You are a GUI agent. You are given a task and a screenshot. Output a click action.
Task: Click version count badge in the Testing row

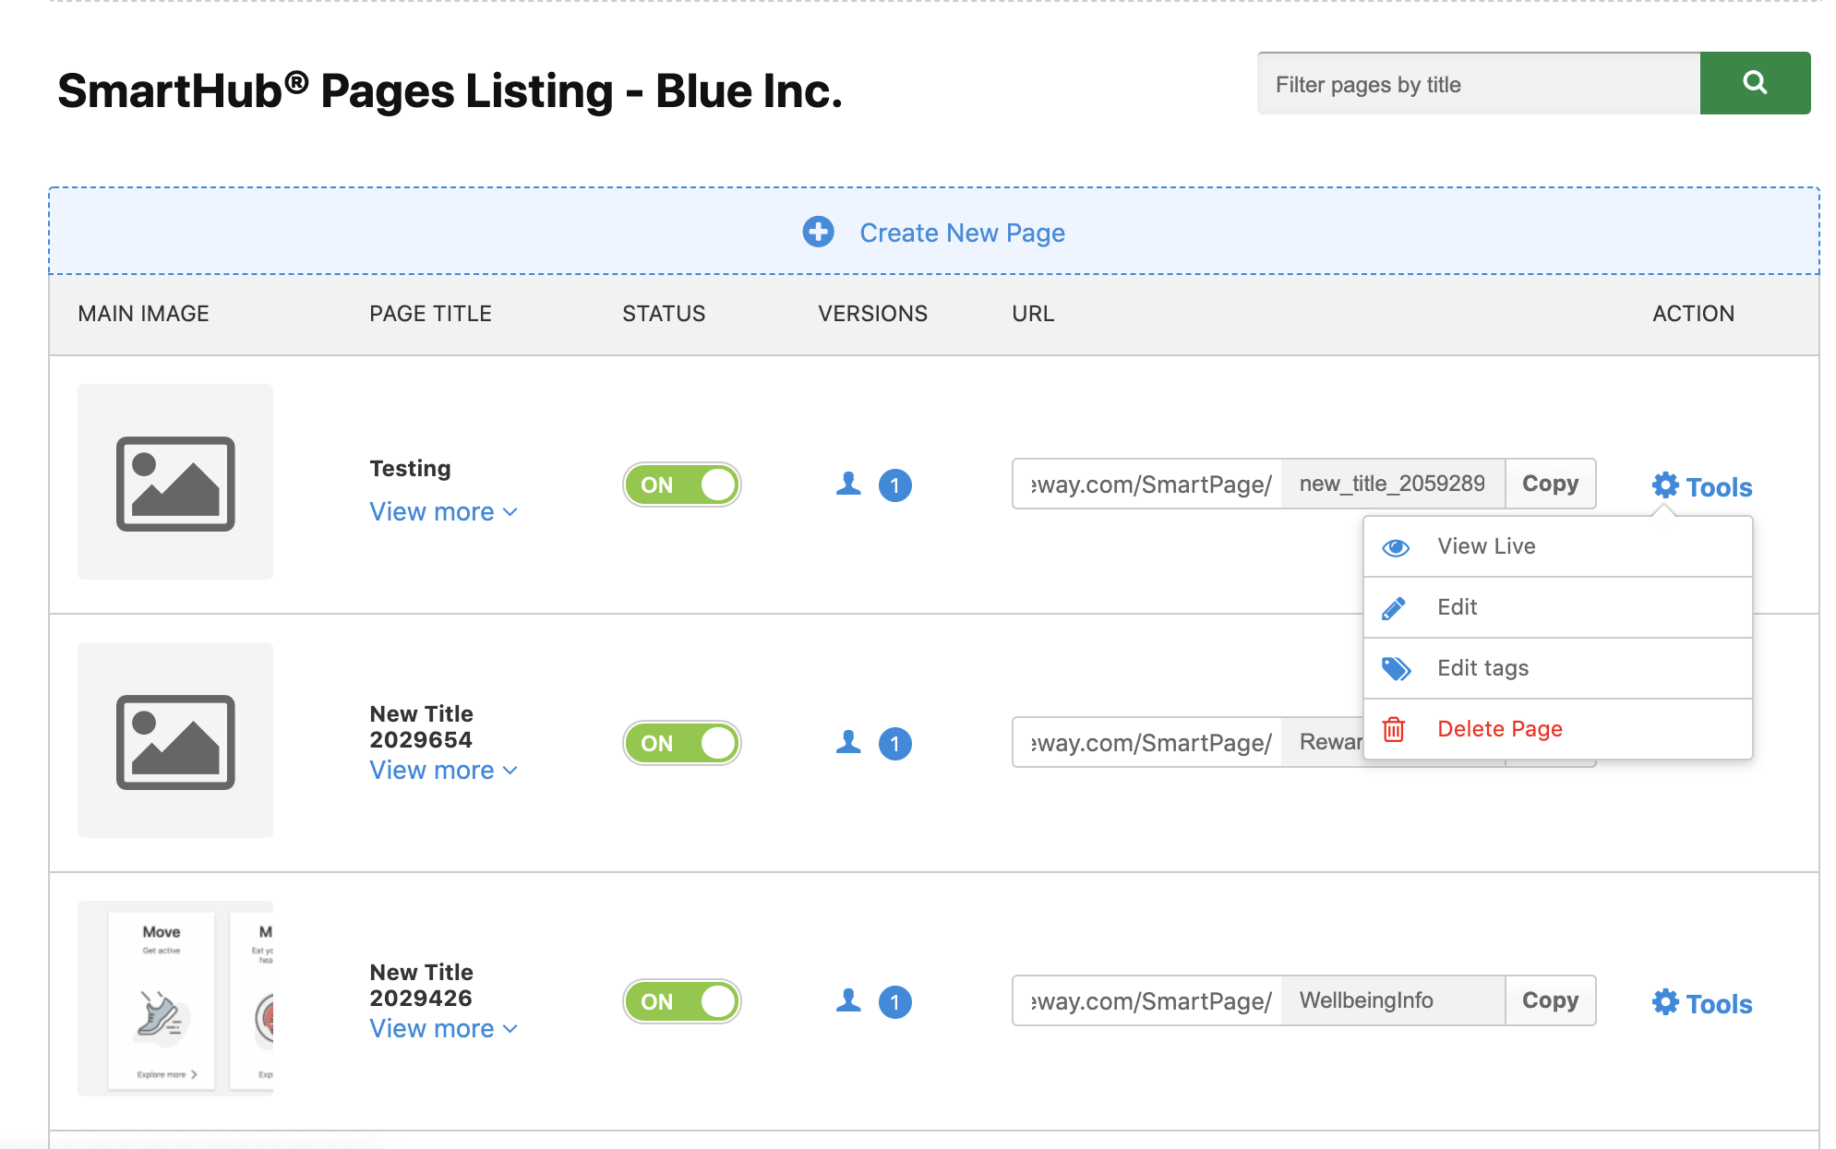coord(894,485)
